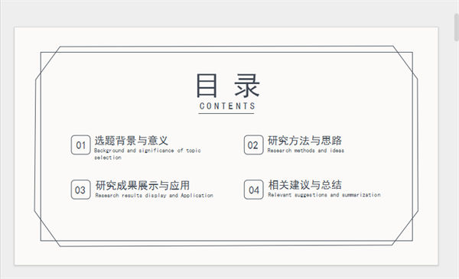
Task: Click the 'Background and significance of topic selection' caption
Action: [147, 154]
